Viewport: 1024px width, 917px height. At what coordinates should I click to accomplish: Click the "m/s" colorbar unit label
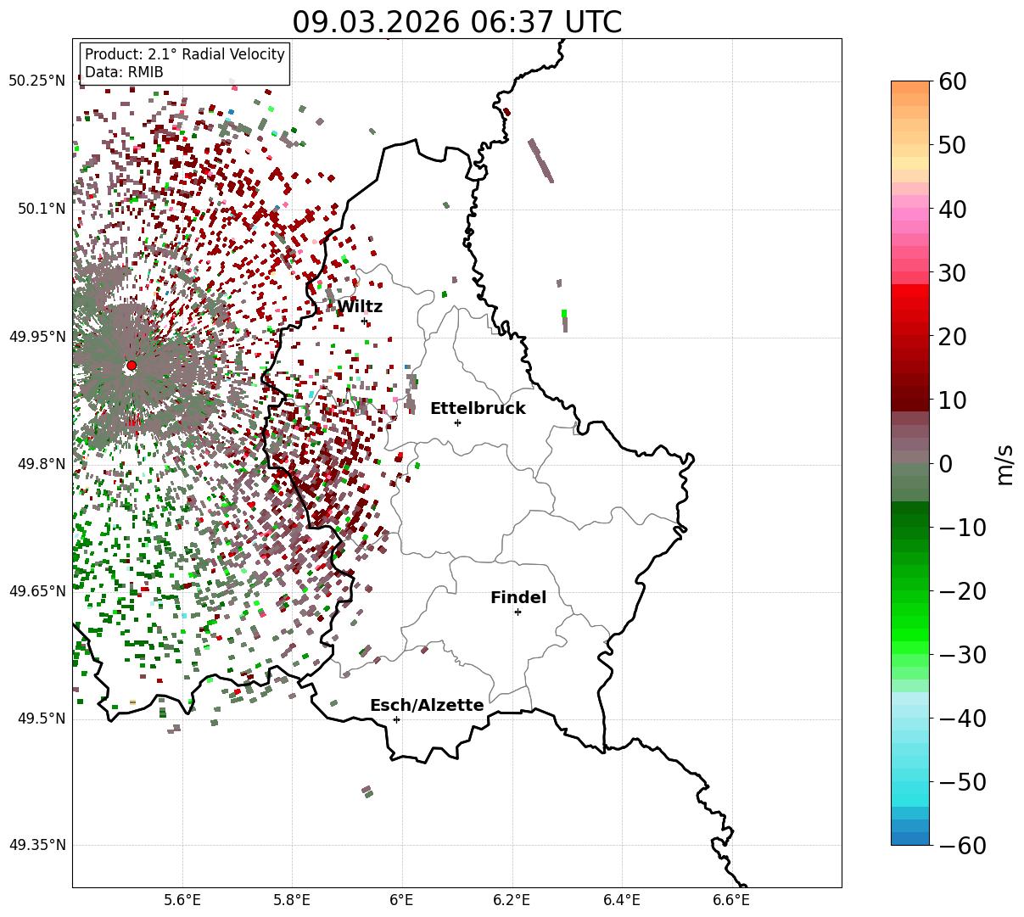coord(1004,463)
